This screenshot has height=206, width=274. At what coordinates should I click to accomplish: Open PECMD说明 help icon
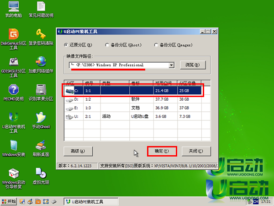[x=14, y=92]
